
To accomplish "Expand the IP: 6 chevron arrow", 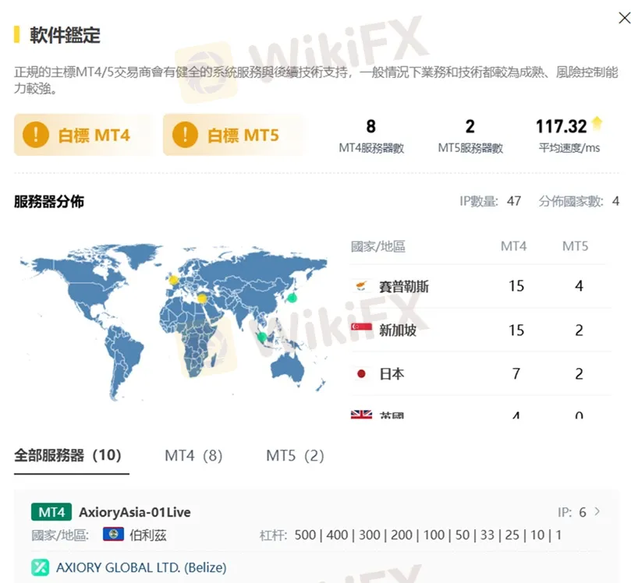I will 597,511.
